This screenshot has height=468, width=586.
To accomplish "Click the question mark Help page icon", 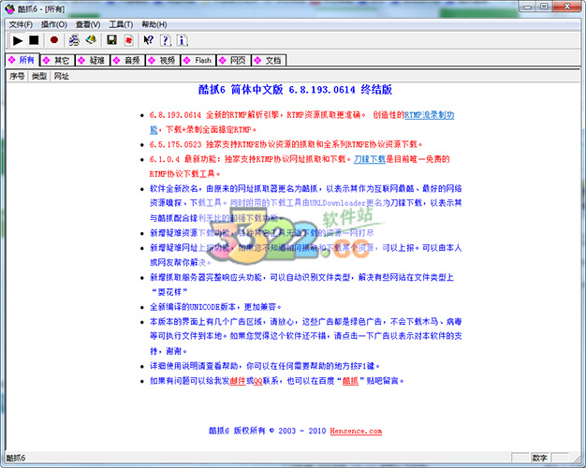I will point(166,40).
